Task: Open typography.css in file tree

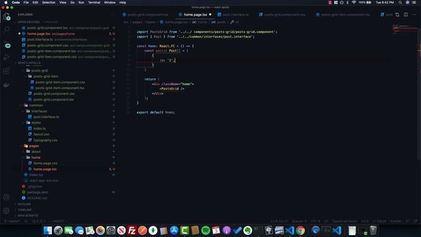Action: [x=45, y=140]
